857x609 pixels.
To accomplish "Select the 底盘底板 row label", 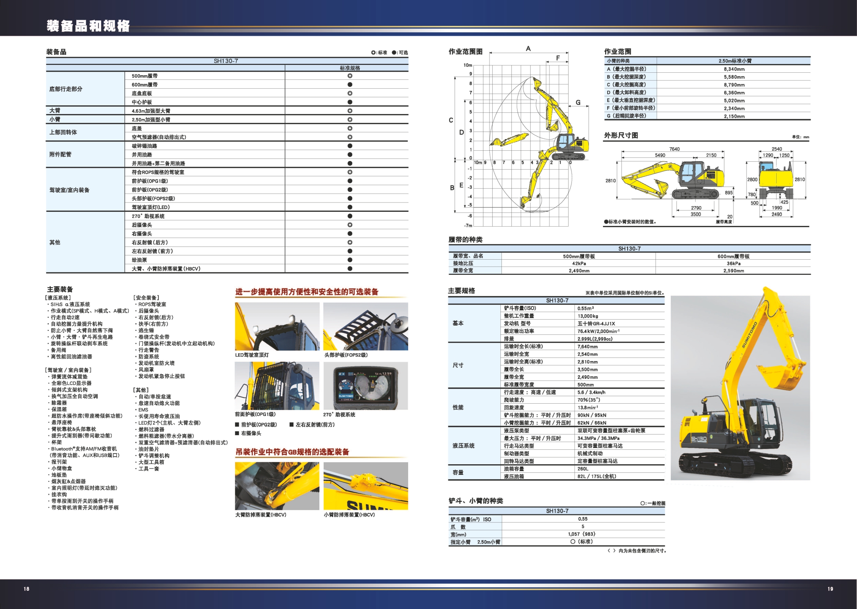I will click(x=142, y=93).
